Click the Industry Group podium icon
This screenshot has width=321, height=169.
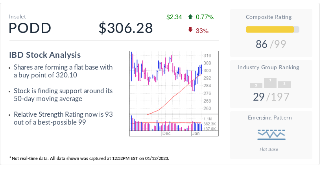point(270,83)
